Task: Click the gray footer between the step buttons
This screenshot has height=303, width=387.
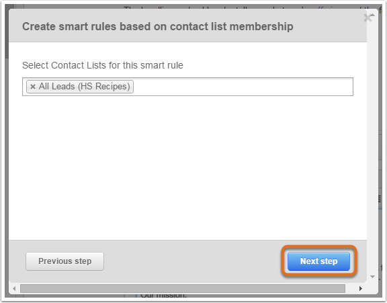Action: 195,261
